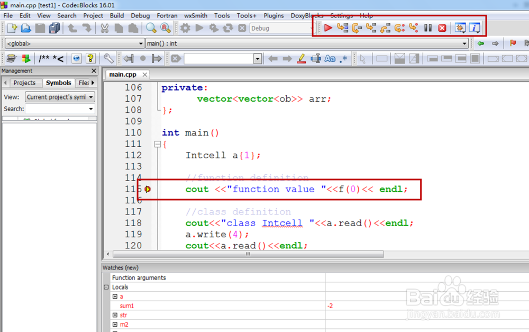The image size is (529, 332).
Task: Switch to the Projects tab
Action: coord(24,83)
